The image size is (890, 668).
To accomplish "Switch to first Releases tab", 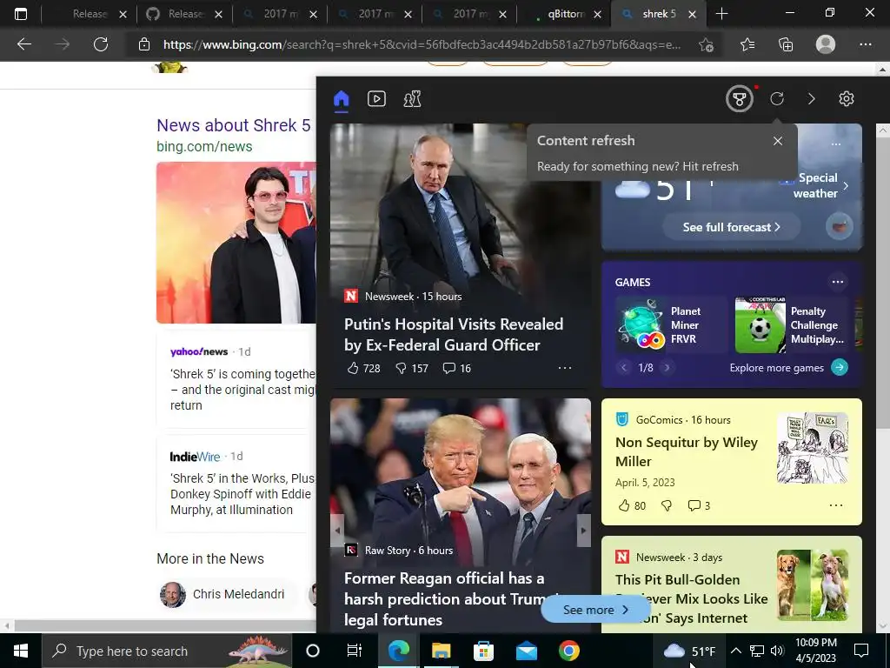I will (x=90, y=14).
